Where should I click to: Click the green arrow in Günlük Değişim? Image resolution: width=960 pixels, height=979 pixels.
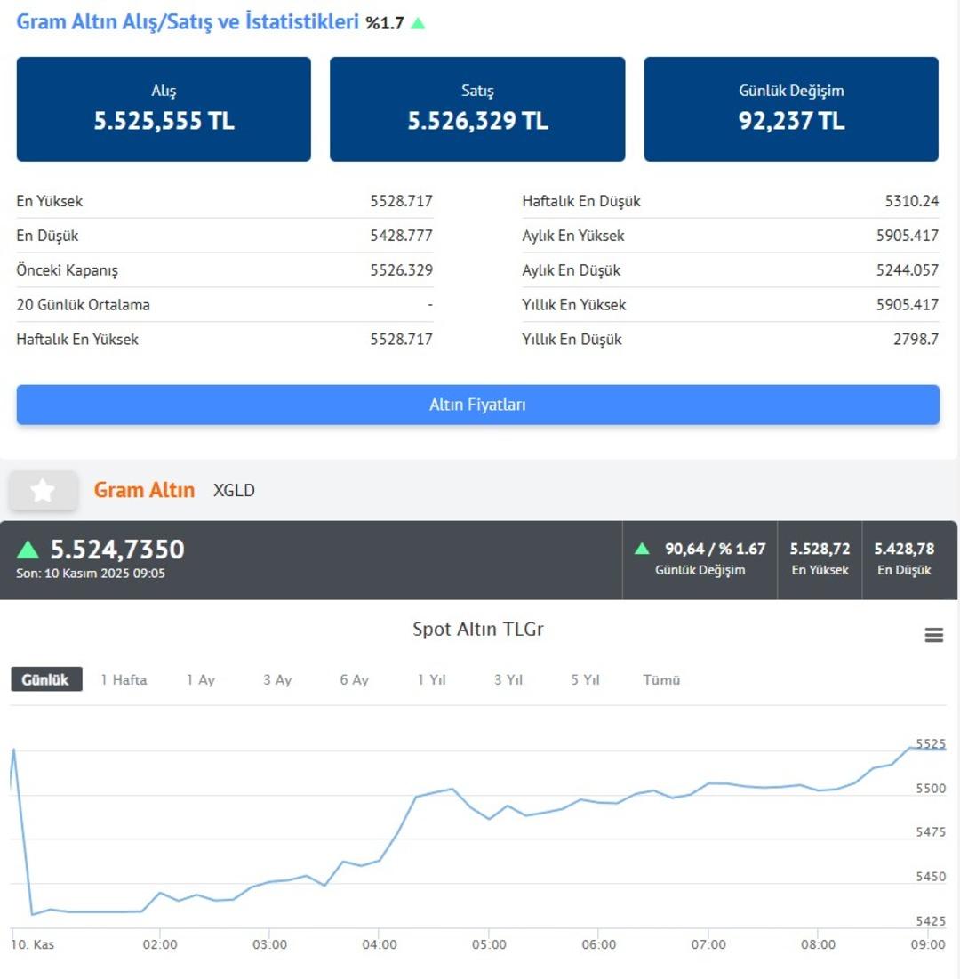point(642,549)
